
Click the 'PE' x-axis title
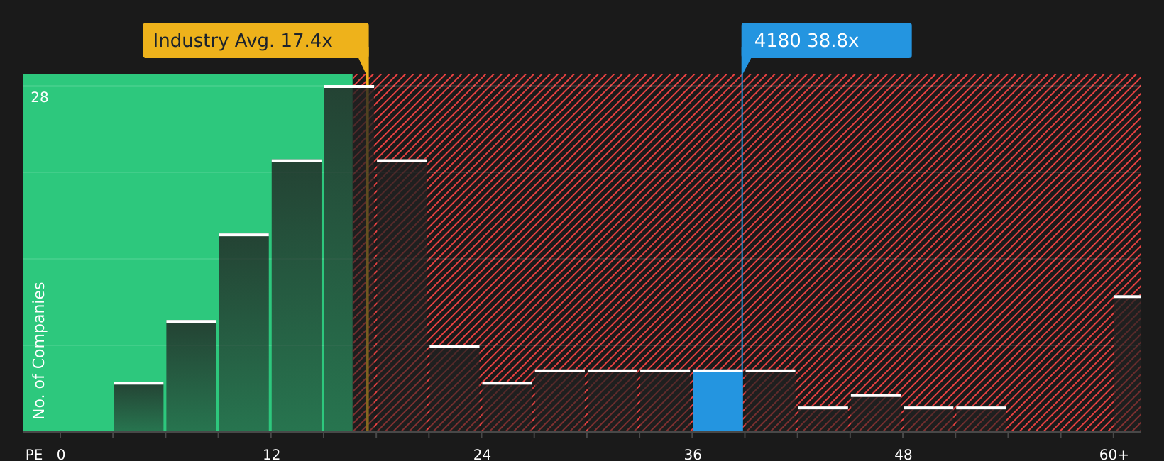[34, 455]
